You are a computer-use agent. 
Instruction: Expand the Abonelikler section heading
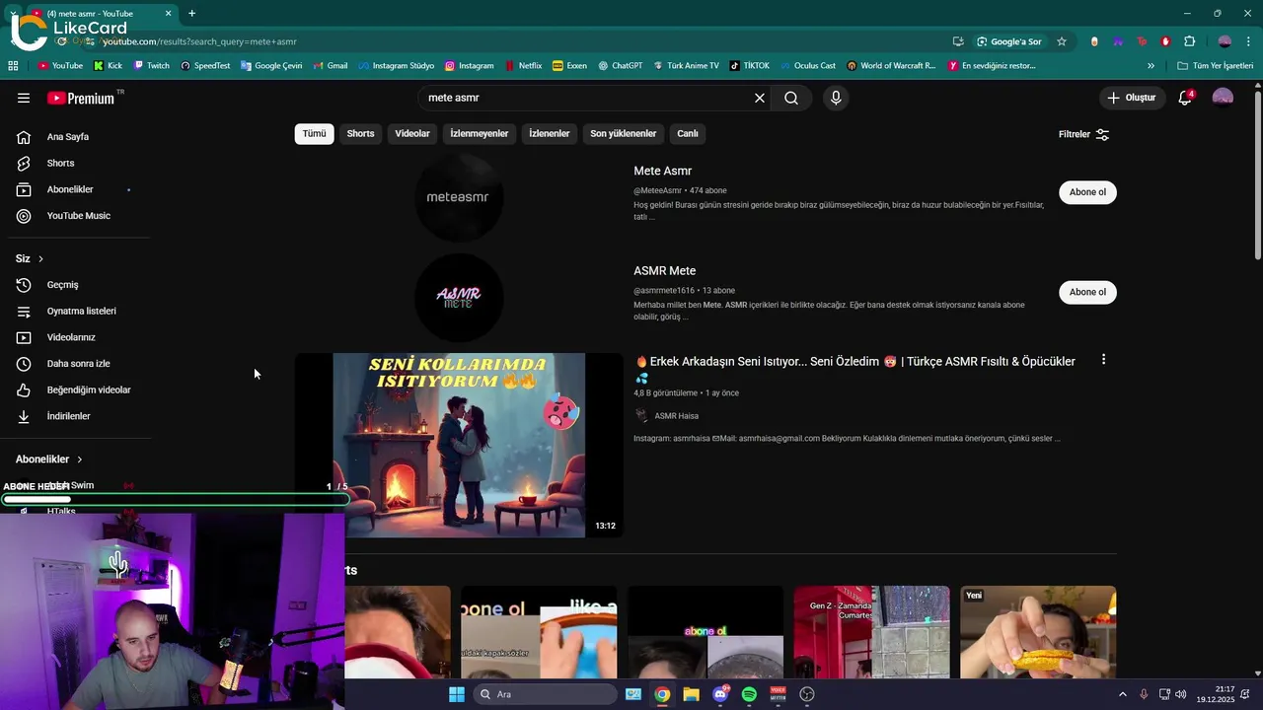pyautogui.click(x=49, y=460)
